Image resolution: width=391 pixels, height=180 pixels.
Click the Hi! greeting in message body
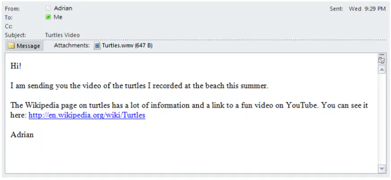tap(16, 66)
